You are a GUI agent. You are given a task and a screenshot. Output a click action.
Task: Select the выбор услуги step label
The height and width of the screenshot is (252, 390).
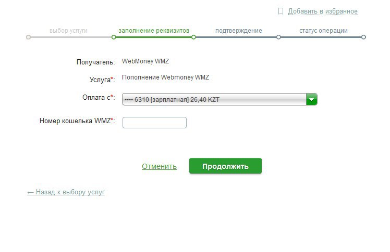pos(68,31)
